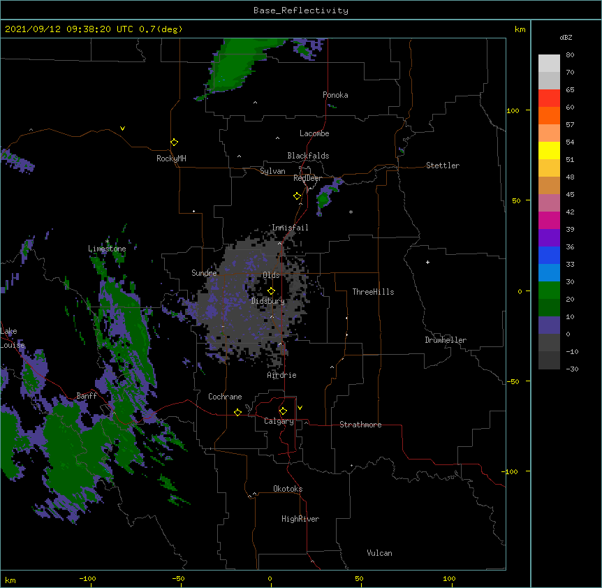Click the yellow V marker east of Calgary
Viewport: 602px width, 588px height.
coord(300,408)
